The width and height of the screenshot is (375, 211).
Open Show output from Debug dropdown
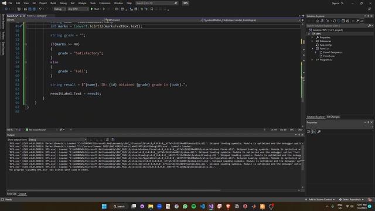57,139
